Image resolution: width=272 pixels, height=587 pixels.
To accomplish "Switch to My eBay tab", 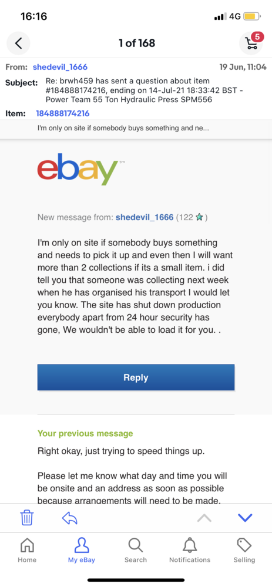I will [x=81, y=551].
